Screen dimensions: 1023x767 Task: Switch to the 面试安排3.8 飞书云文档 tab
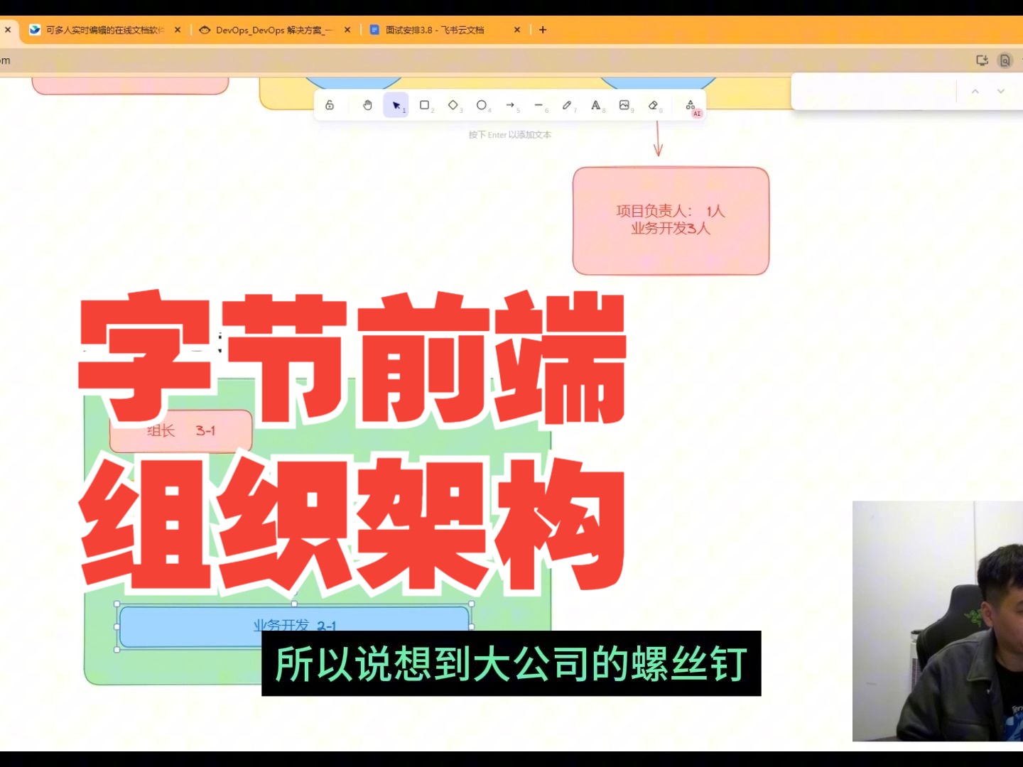point(435,30)
